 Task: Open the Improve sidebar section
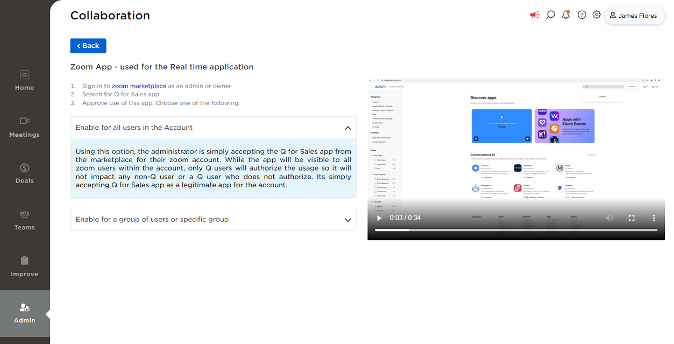coord(25,267)
